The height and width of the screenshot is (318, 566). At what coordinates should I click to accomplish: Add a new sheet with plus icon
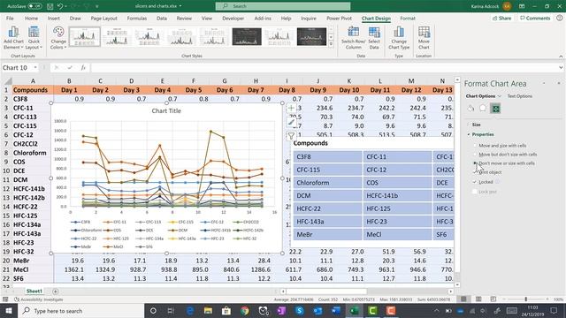55,291
